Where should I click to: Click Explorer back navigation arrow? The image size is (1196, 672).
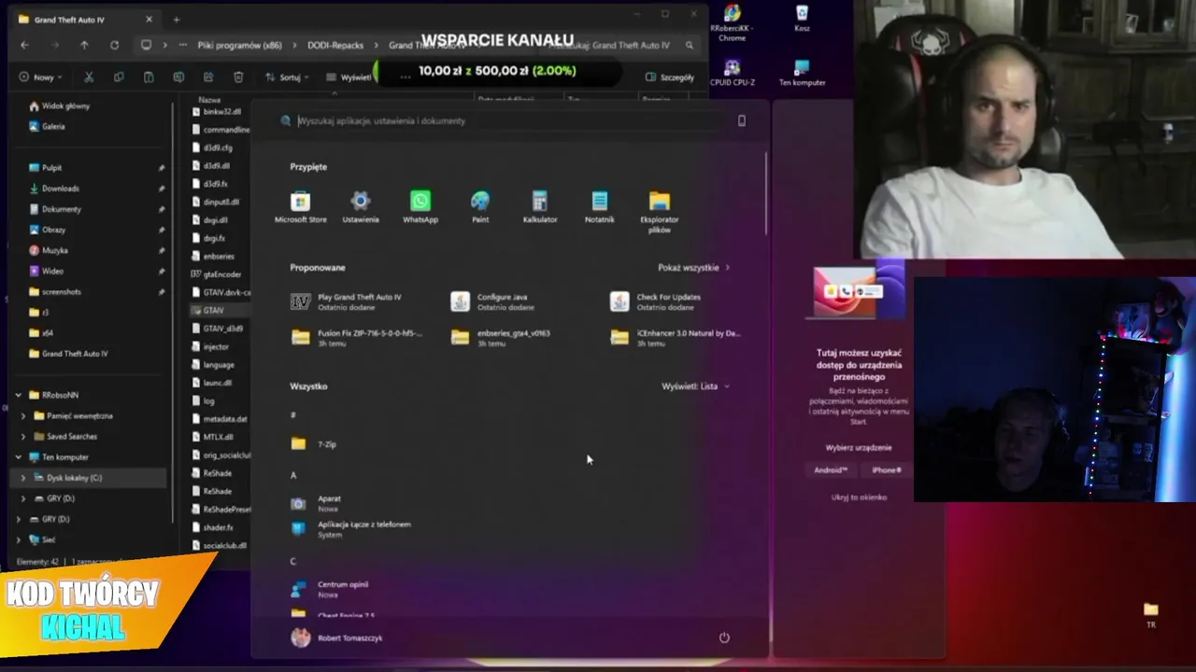[x=24, y=45]
